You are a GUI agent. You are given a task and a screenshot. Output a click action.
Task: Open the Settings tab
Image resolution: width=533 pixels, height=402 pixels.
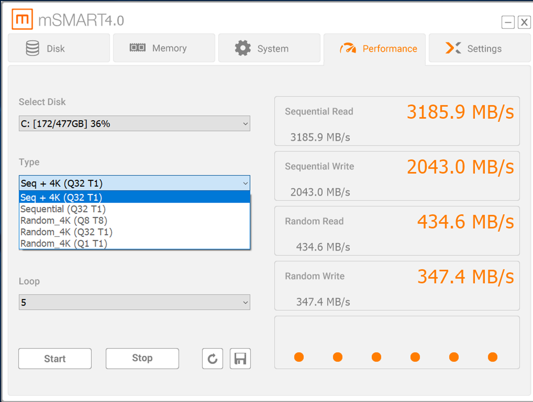point(479,48)
